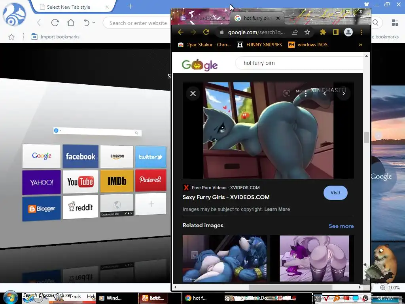Click the Visit button

(335, 193)
